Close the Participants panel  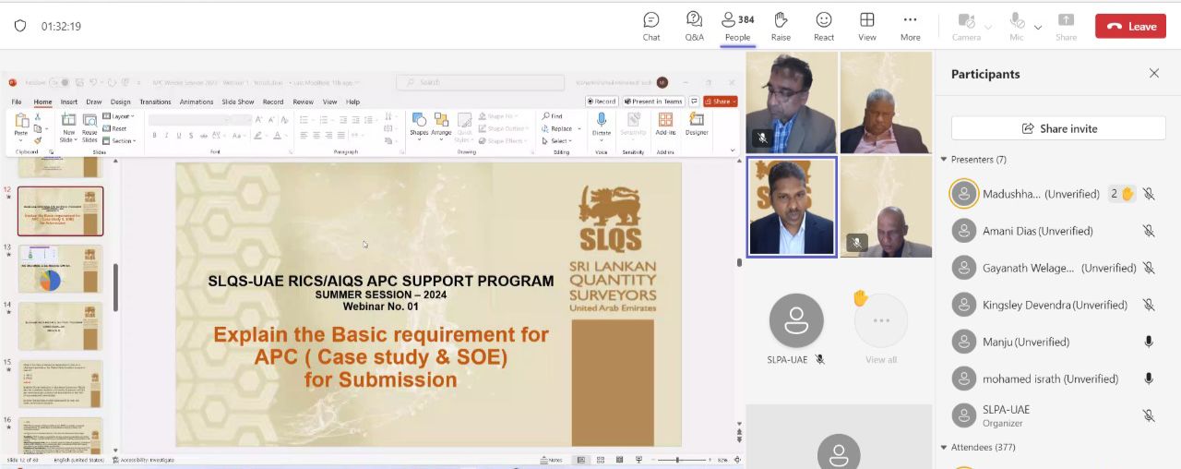(x=1153, y=74)
